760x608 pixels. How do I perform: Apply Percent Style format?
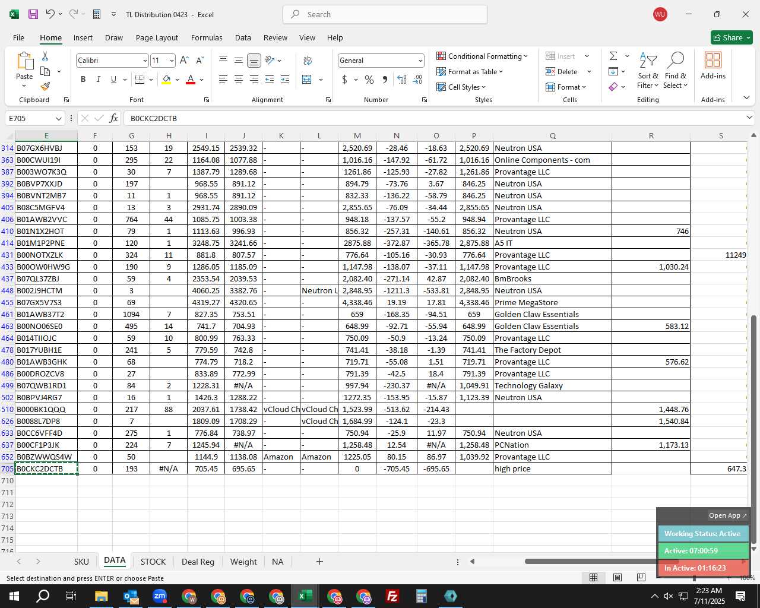click(x=369, y=79)
